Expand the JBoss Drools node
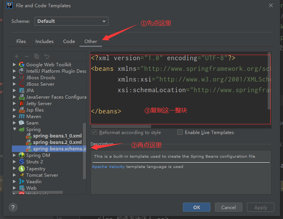 coord(14,78)
